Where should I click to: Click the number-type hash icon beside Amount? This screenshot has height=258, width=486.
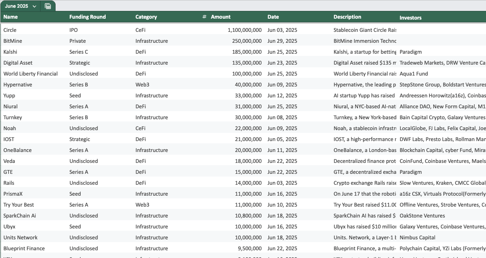click(204, 17)
